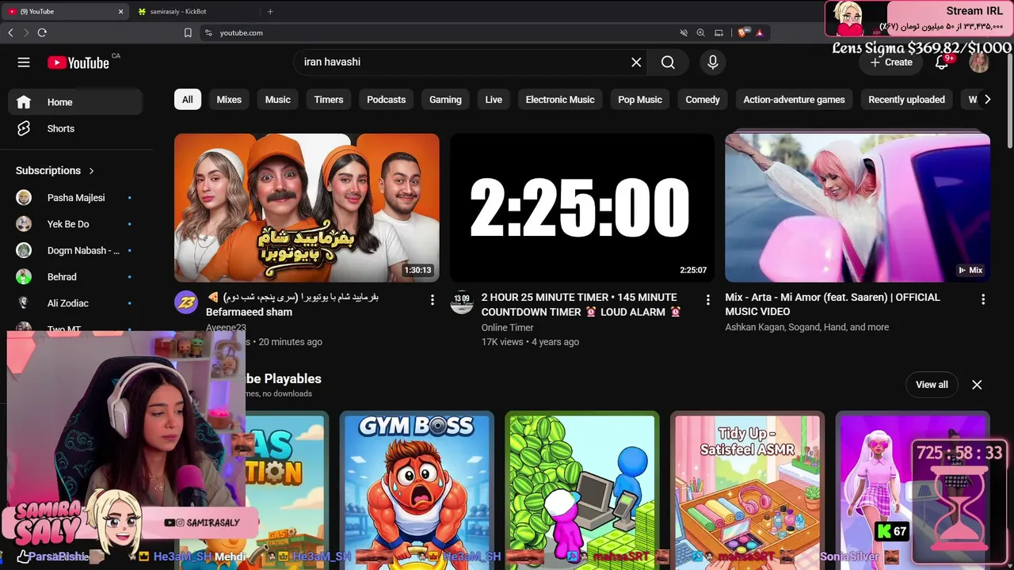
Task: Open more options for Befarmaeed sham video
Action: [432, 300]
